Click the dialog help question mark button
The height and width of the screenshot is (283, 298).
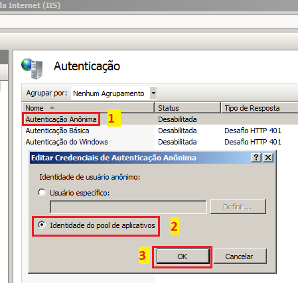coord(256,158)
